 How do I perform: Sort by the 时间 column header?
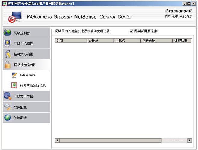(x=71, y=40)
